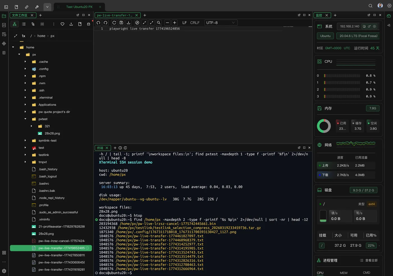This screenshot has width=393, height=276.
Task: Click the link icon in top bar
Action: (27, 7)
